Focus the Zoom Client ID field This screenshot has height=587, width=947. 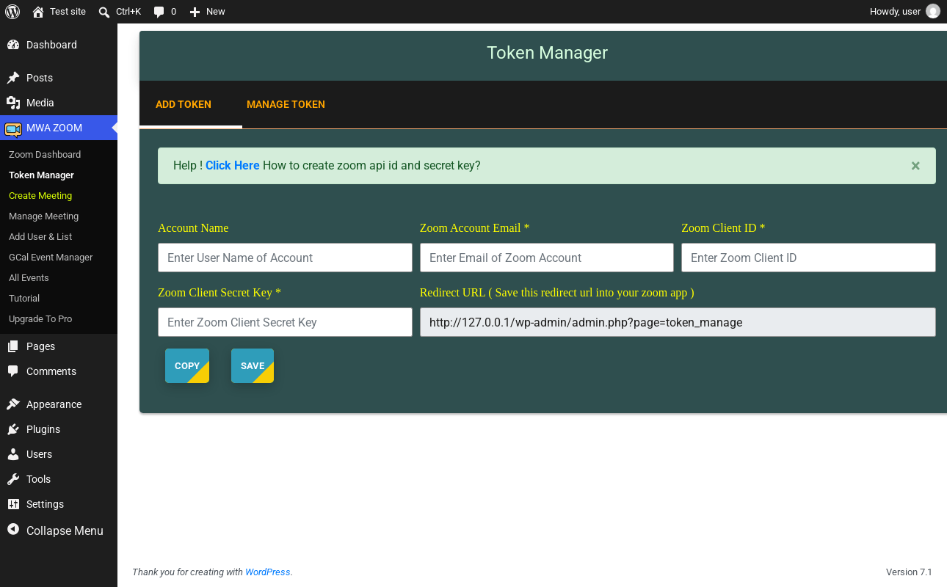click(x=808, y=258)
